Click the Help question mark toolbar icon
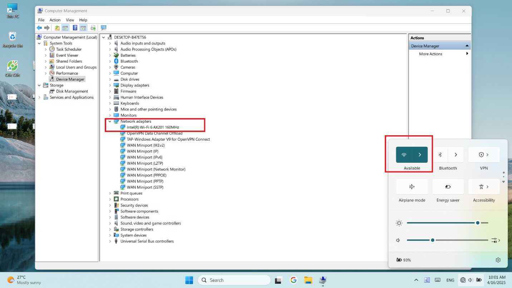512x288 pixels. pyautogui.click(x=75, y=28)
